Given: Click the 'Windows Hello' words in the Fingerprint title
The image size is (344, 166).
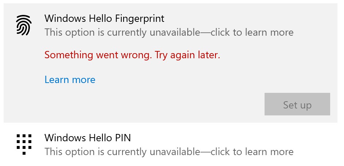Looking at the screenshot, I should (79, 19).
